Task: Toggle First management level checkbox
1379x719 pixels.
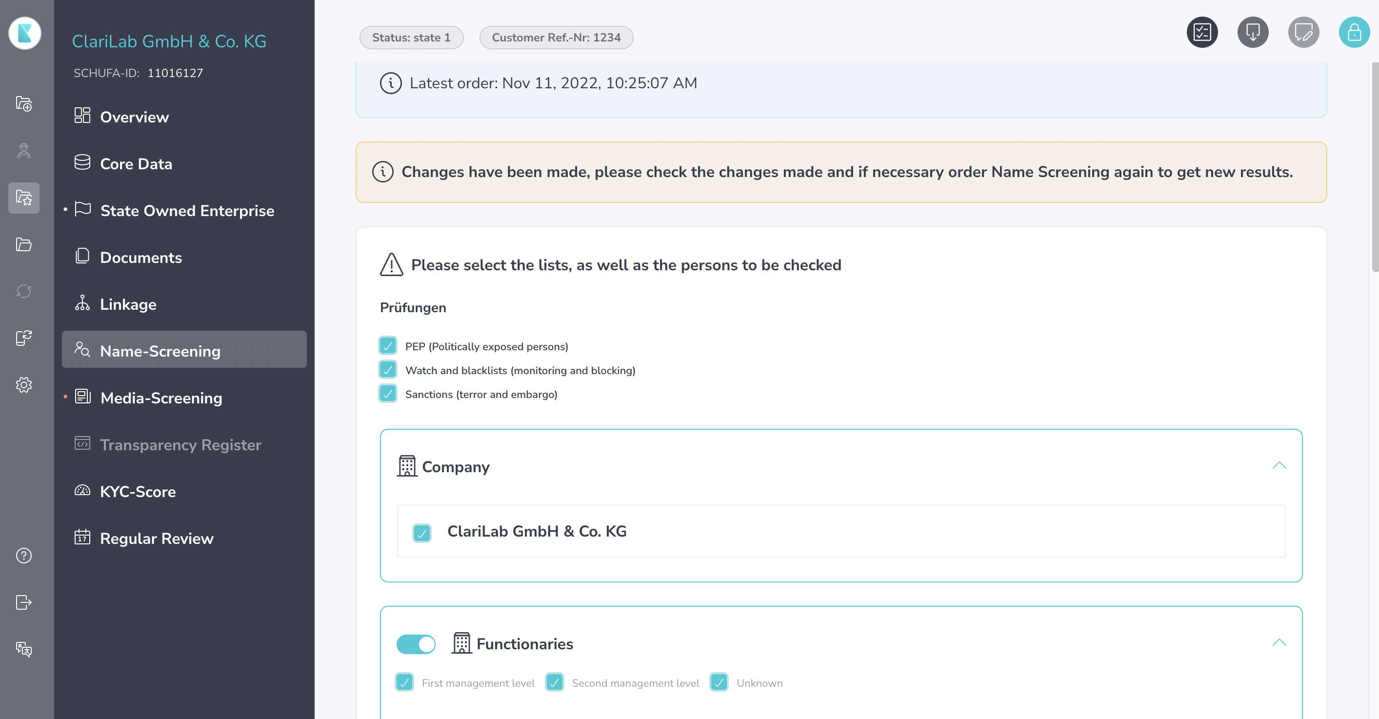Action: pyautogui.click(x=405, y=682)
